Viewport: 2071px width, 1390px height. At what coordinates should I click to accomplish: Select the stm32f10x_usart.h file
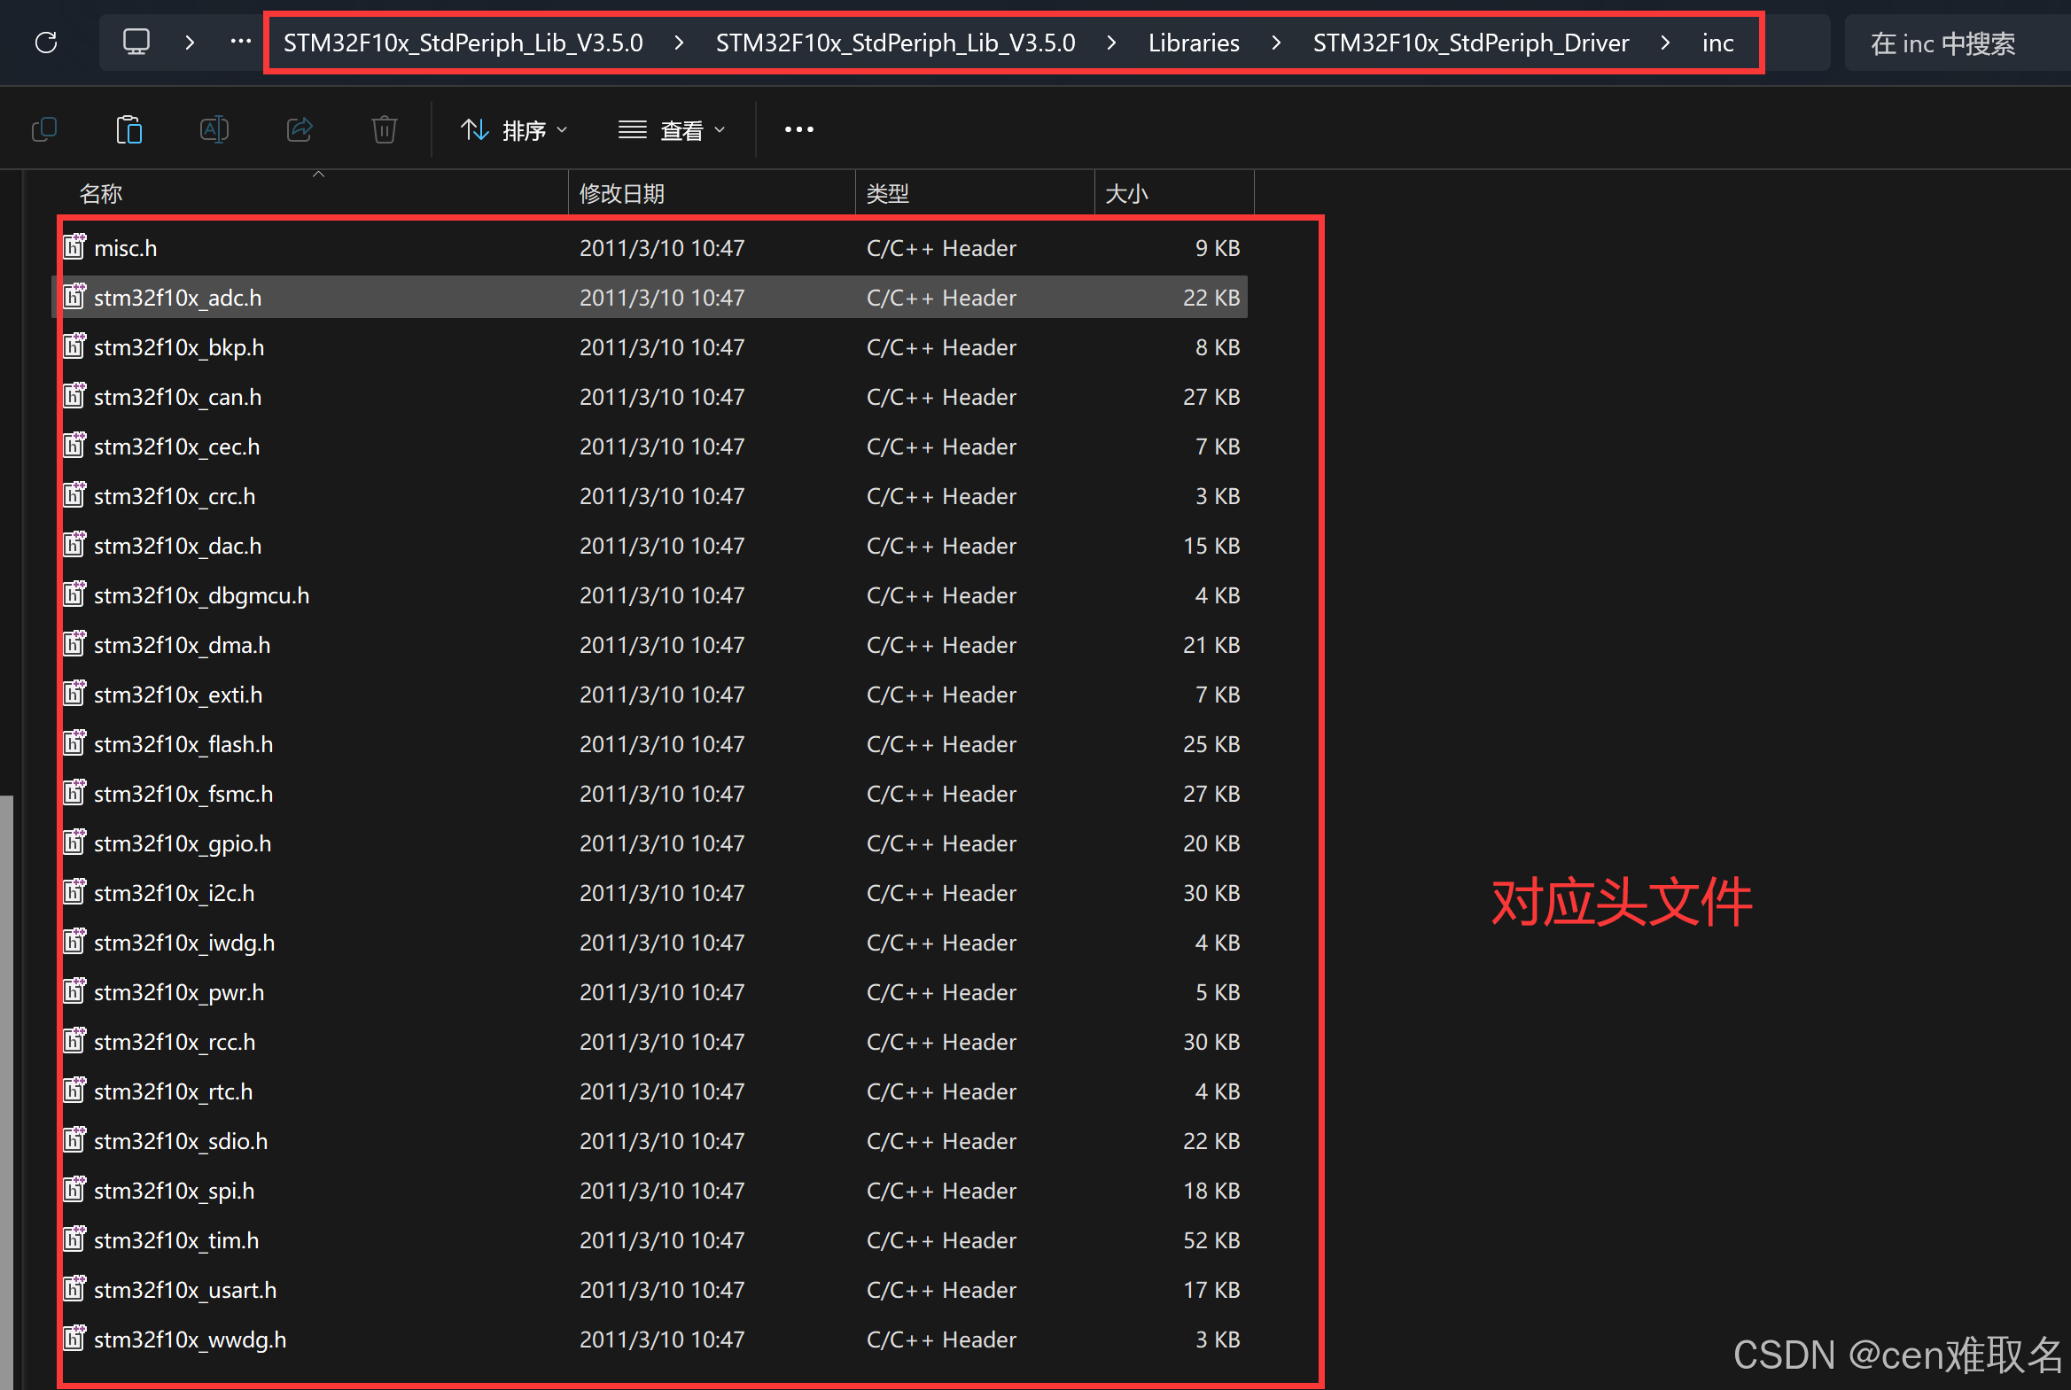tap(185, 1290)
